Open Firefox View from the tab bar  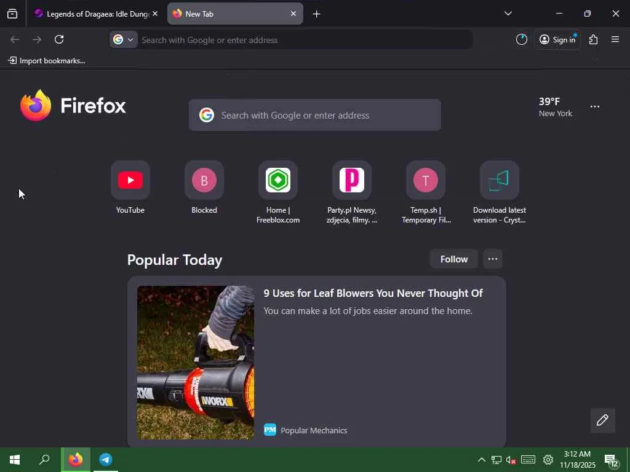12,14
